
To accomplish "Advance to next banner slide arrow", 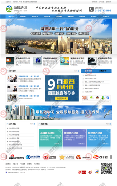I will 18,49.
